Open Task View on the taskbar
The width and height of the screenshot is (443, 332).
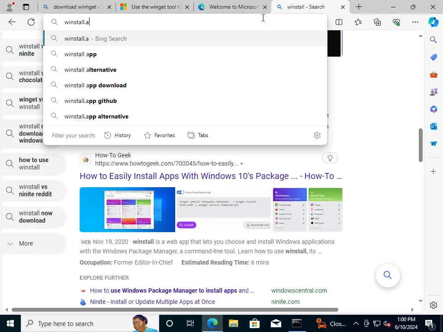(190, 323)
